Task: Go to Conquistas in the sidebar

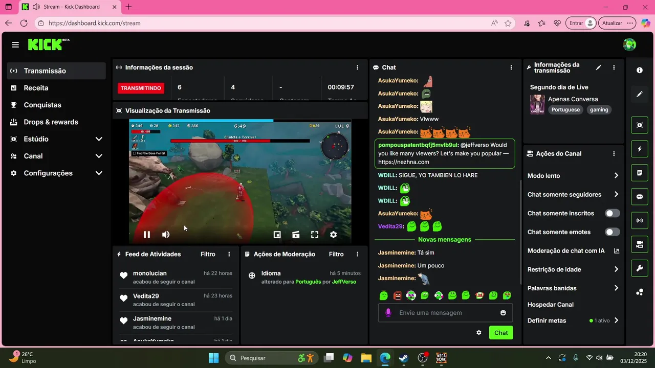Action: pyautogui.click(x=56, y=105)
